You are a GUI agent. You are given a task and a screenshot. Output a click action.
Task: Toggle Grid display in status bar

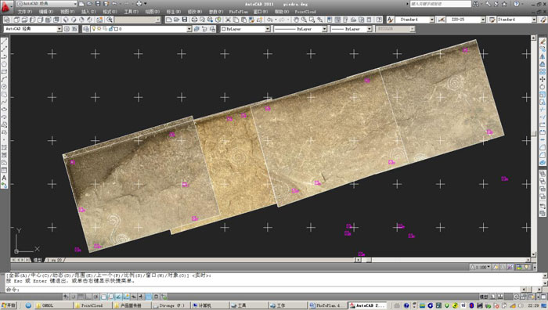[x=81, y=297]
